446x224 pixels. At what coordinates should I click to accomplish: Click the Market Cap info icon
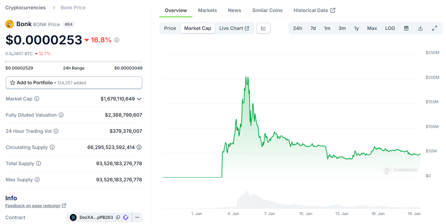(36, 99)
